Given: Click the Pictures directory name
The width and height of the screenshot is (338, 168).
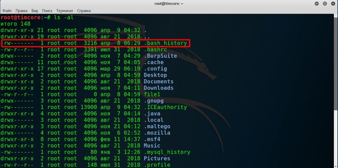Looking at the screenshot, I should pyautogui.click(x=157, y=159).
